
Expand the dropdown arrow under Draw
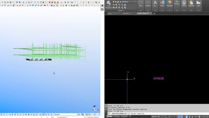point(141,10)
